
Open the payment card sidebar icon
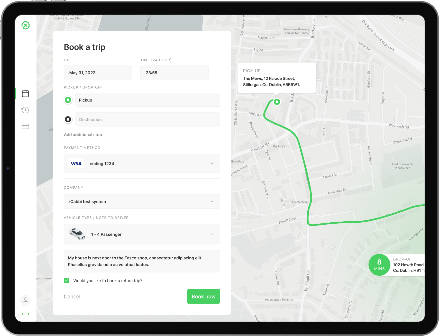25,126
